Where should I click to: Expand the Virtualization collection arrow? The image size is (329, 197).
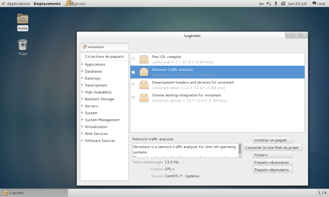coord(82,127)
